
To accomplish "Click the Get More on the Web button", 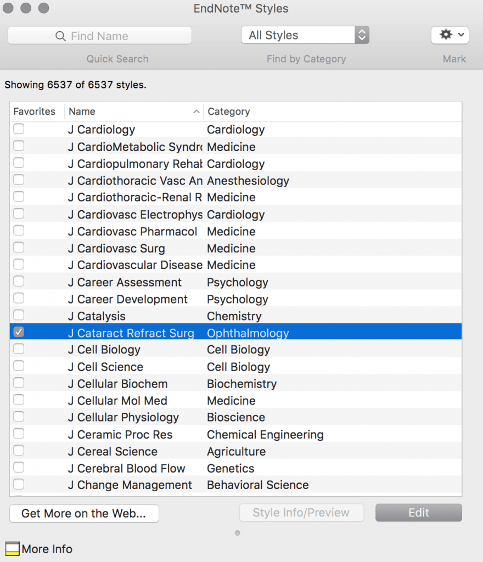I will point(84,513).
